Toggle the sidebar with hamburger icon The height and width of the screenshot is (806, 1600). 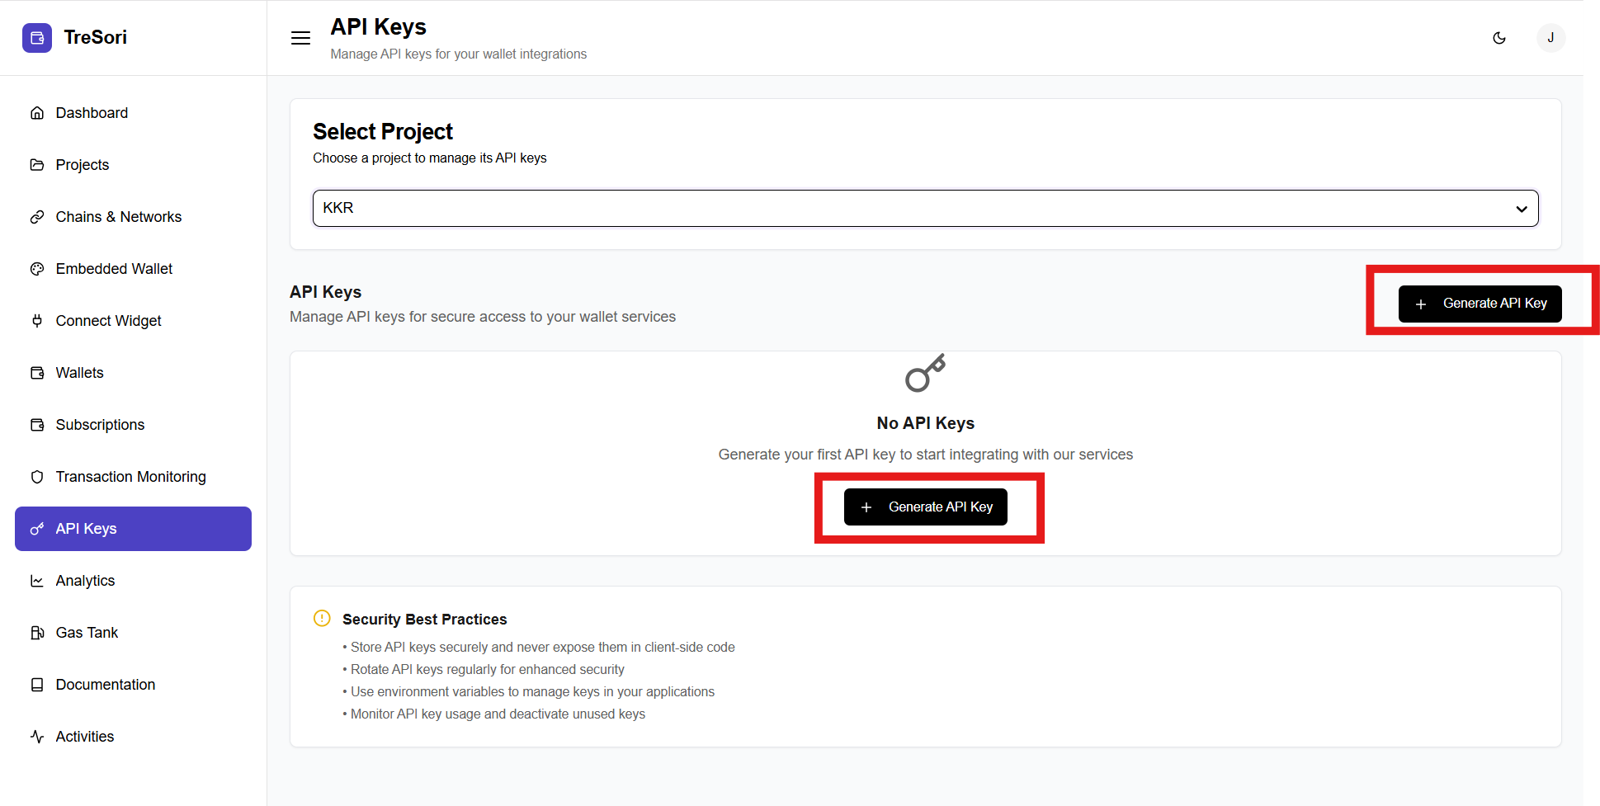[x=301, y=38]
